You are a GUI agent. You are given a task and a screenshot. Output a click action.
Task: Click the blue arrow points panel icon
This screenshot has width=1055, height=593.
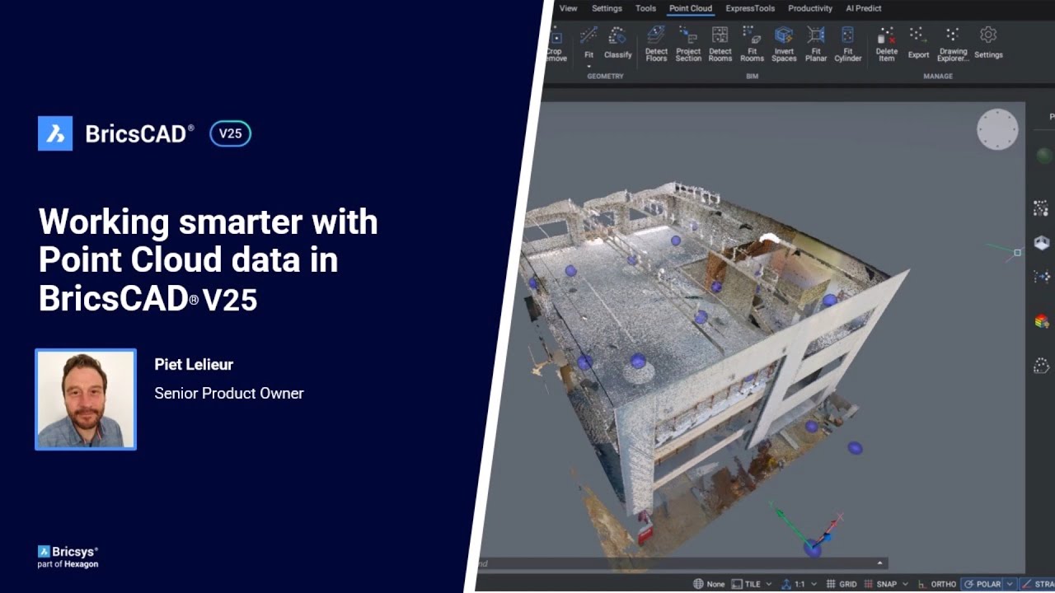click(x=1041, y=278)
